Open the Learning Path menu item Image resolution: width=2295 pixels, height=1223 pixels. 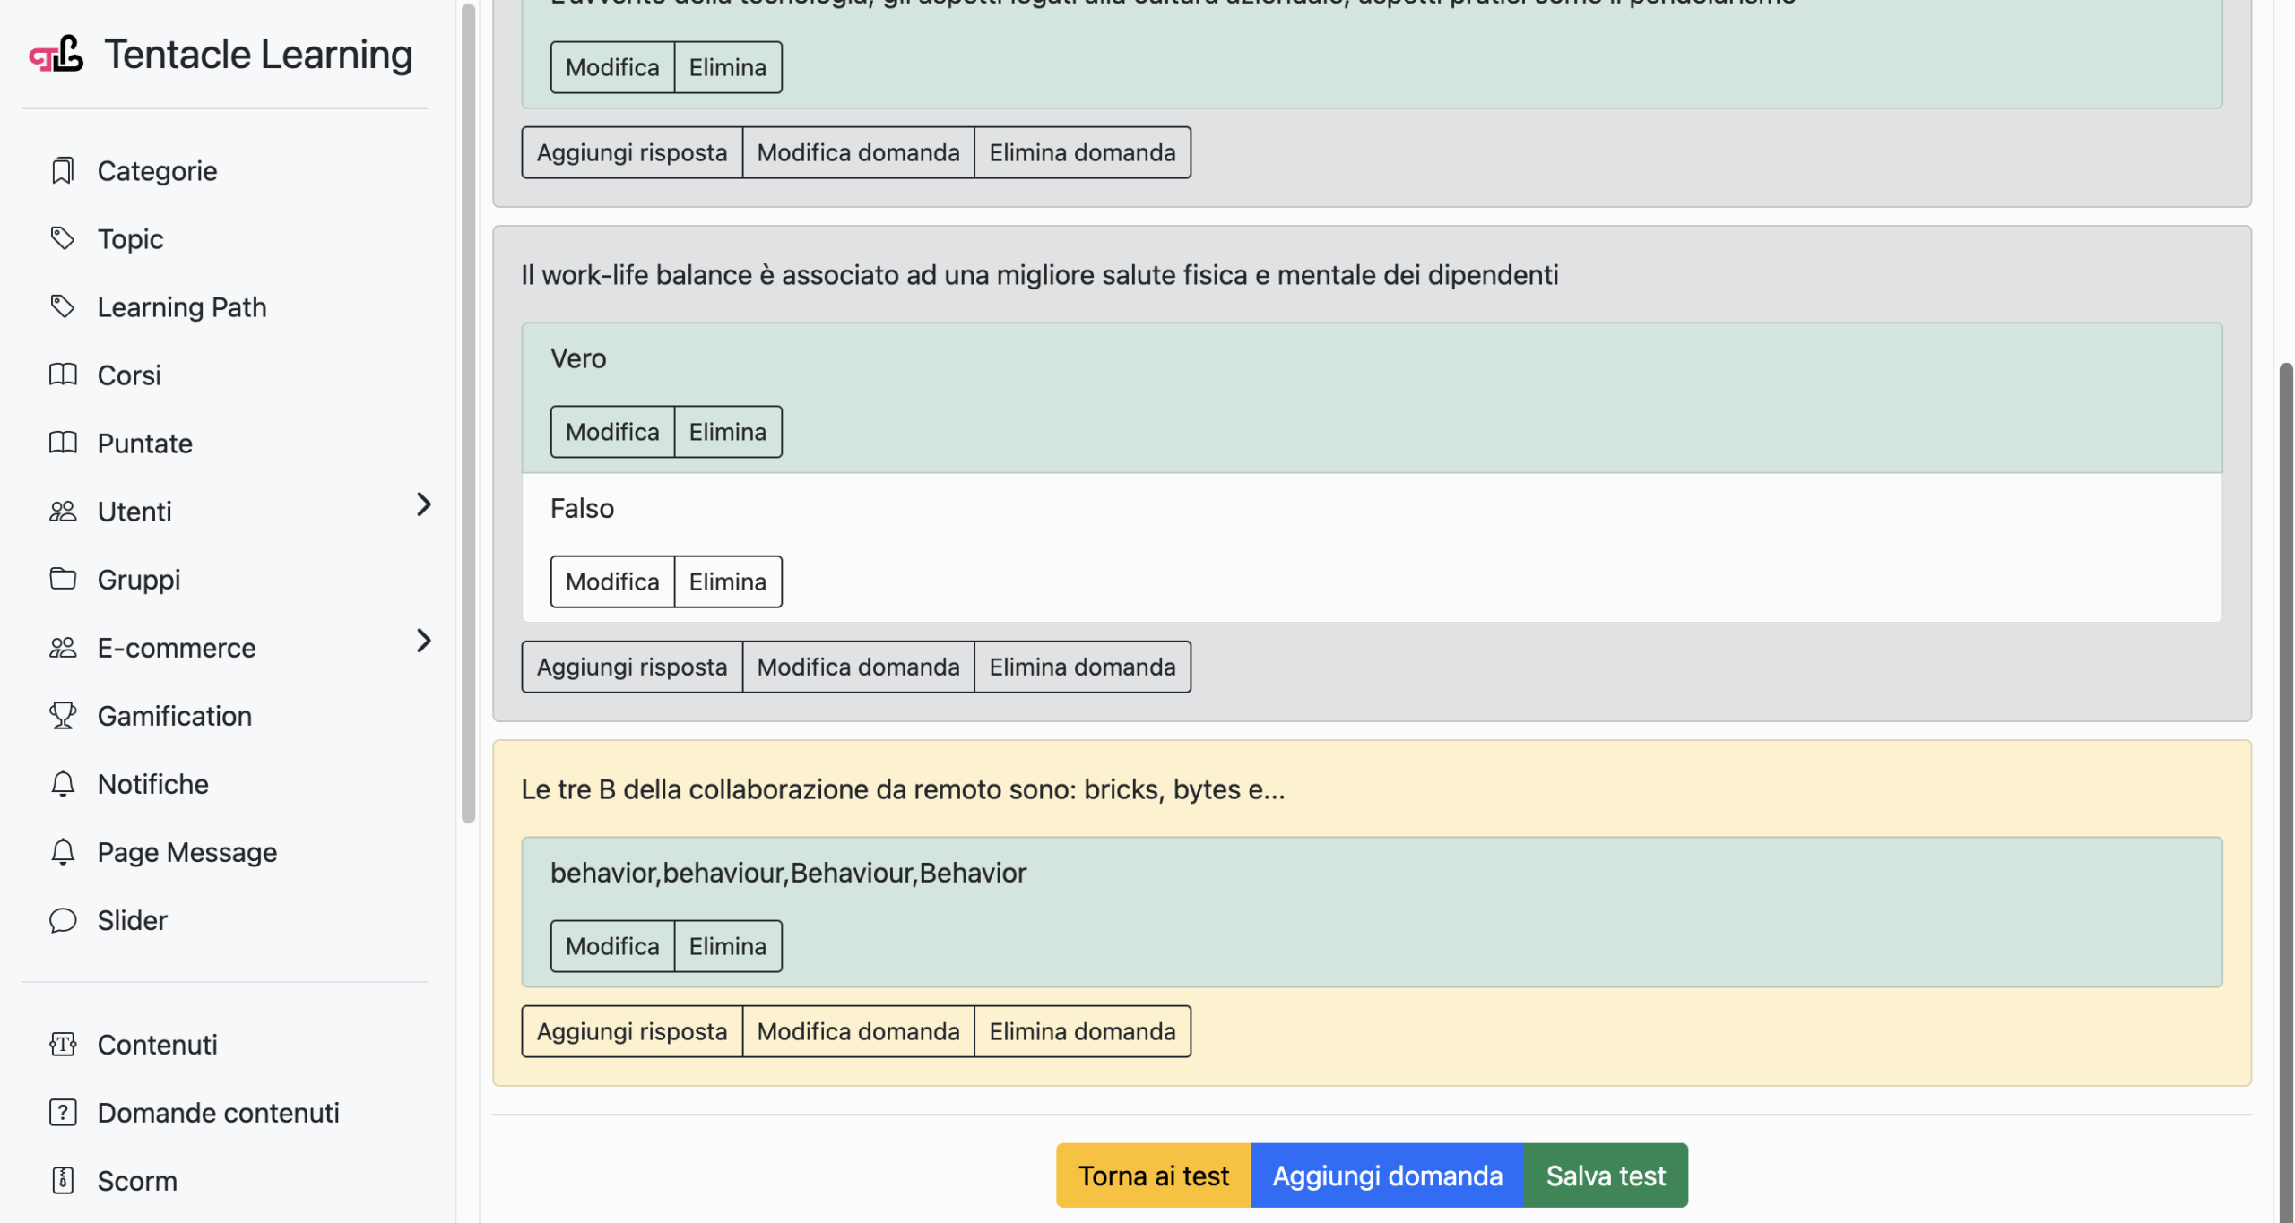(x=181, y=307)
